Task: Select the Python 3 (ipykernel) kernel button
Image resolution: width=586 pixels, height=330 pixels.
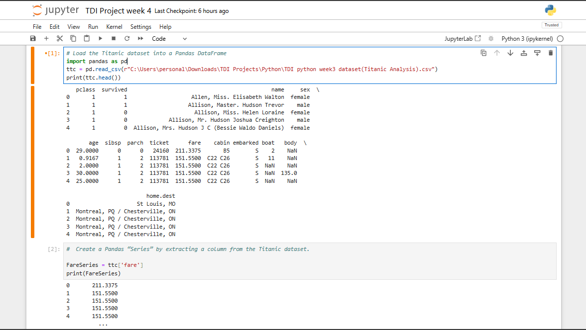Action: (527, 39)
